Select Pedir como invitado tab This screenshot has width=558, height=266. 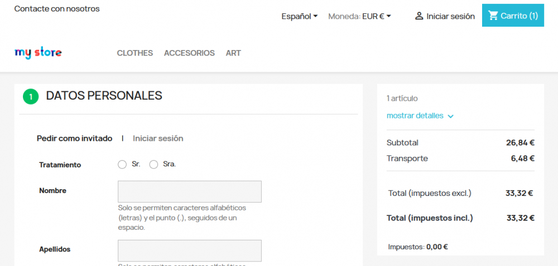(x=75, y=139)
